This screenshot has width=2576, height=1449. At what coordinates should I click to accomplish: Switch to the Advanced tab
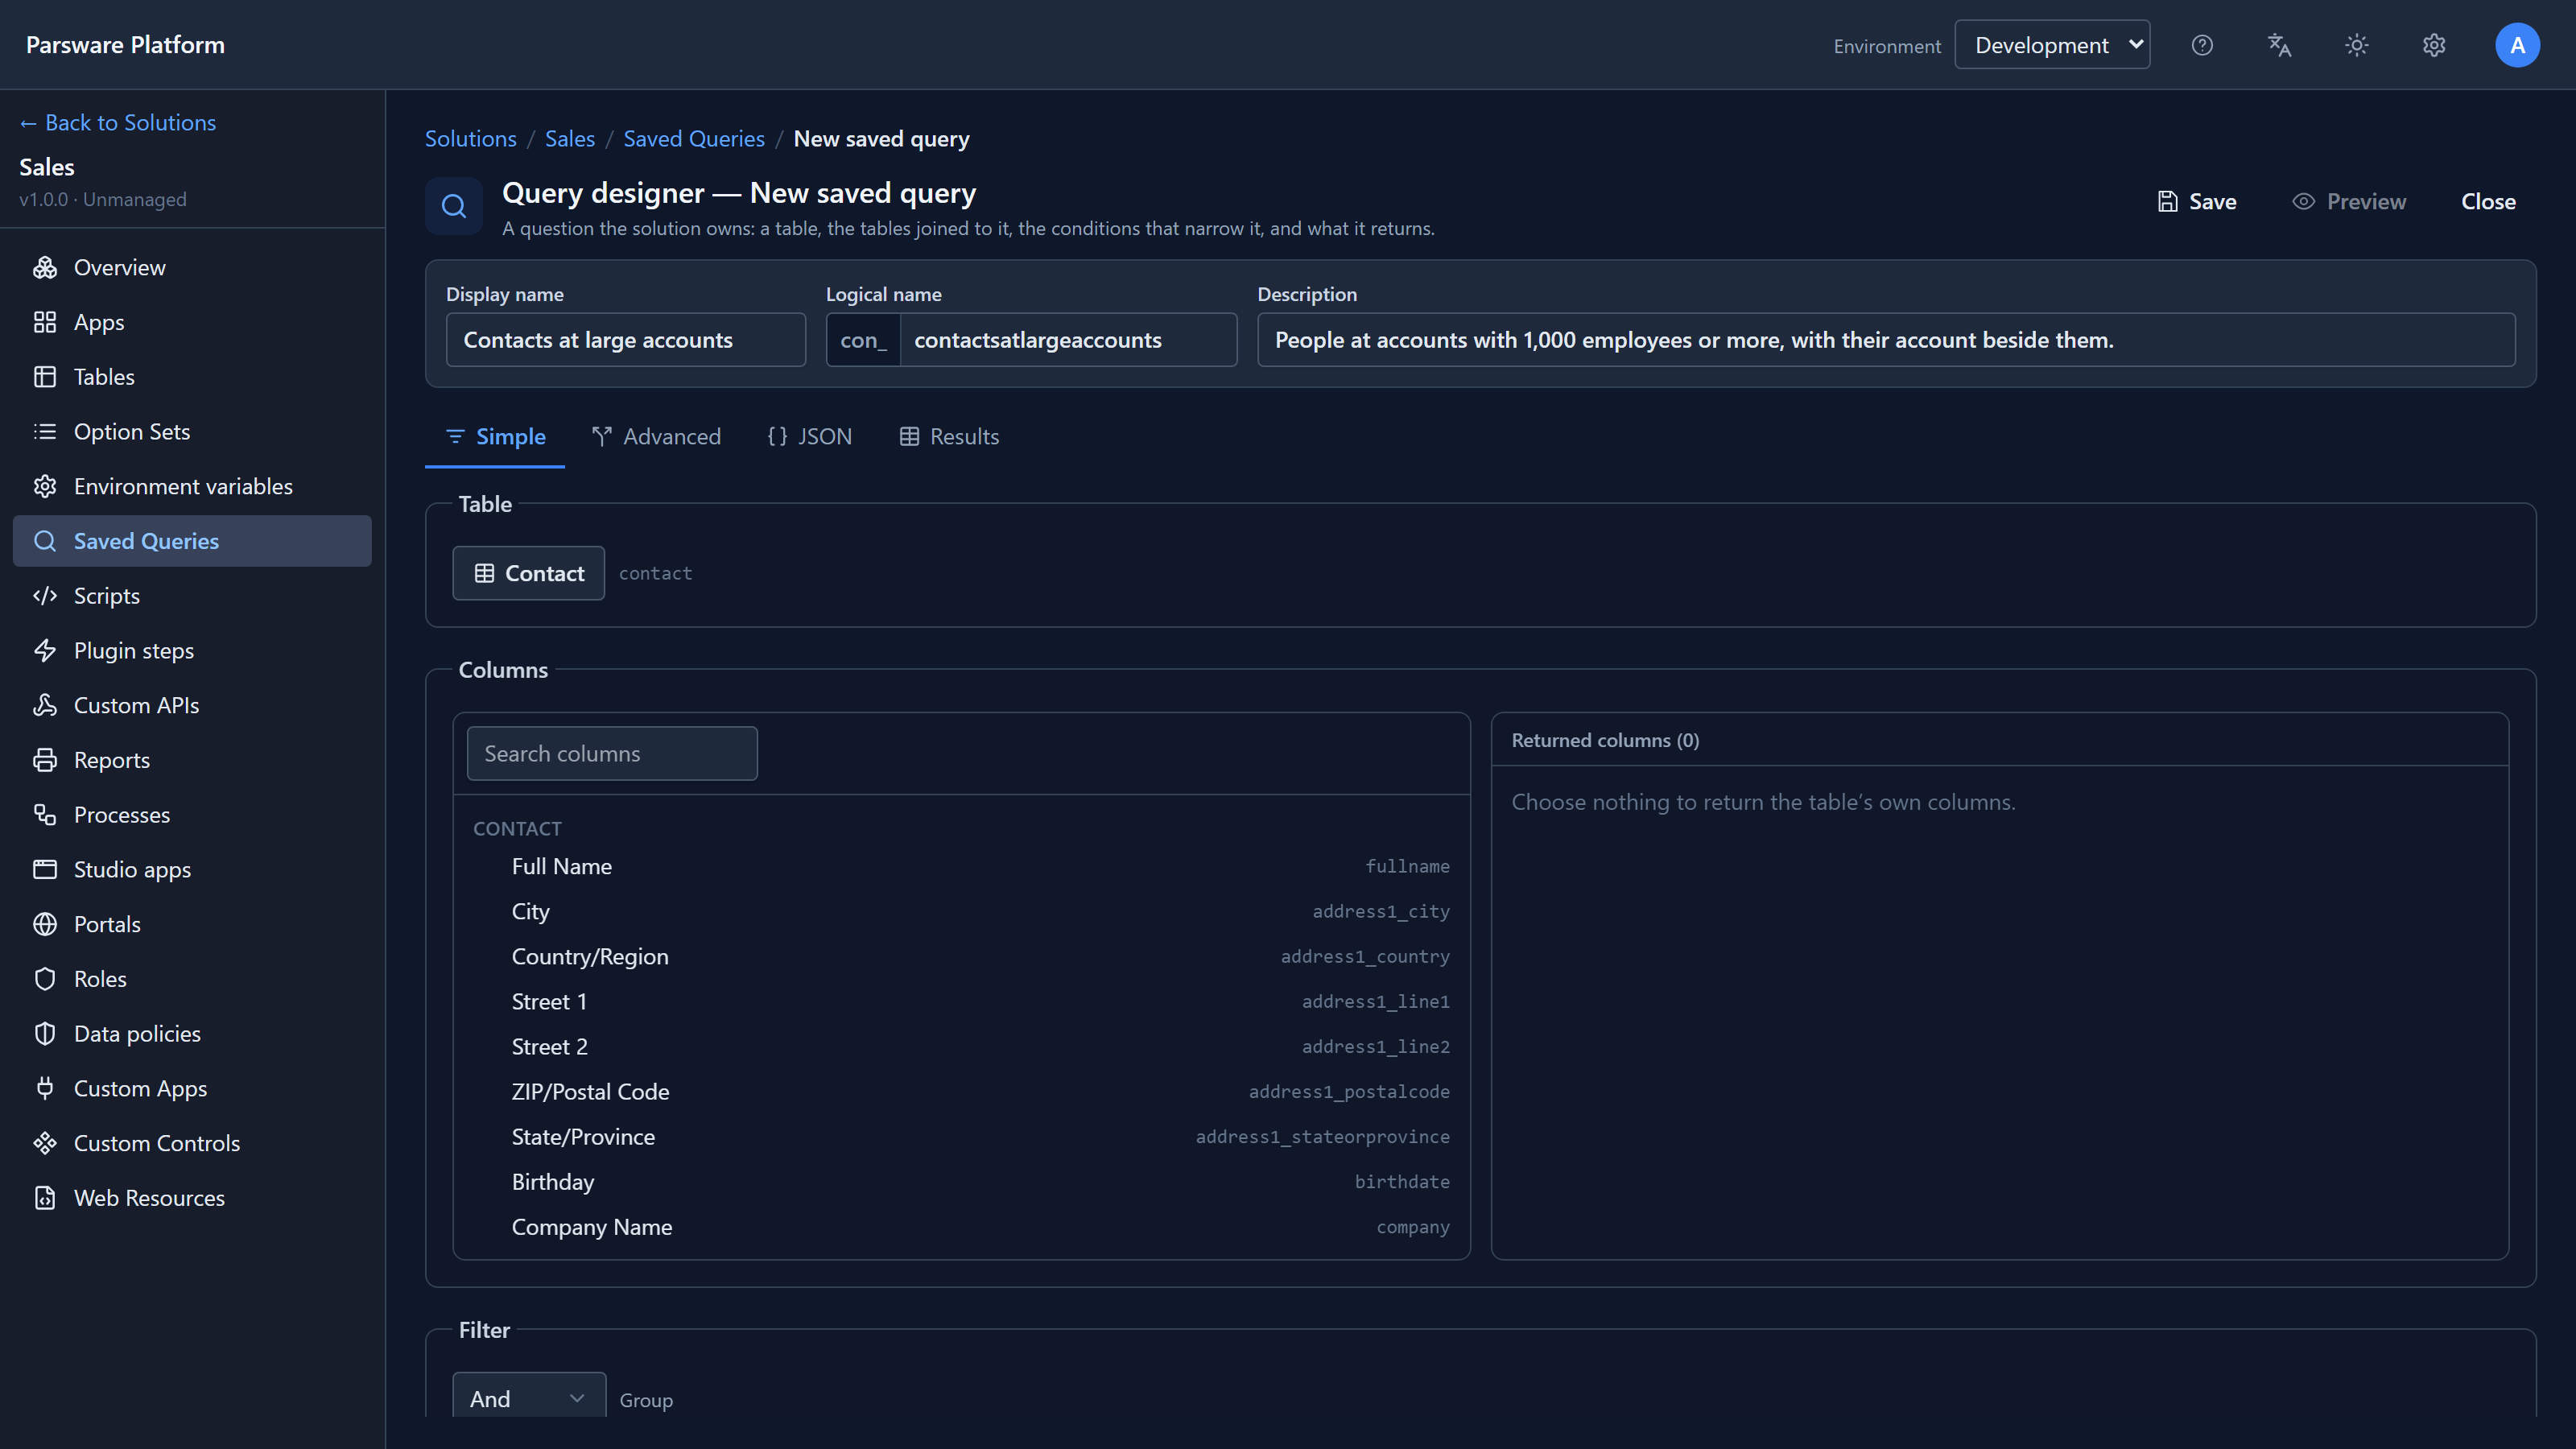coord(656,437)
